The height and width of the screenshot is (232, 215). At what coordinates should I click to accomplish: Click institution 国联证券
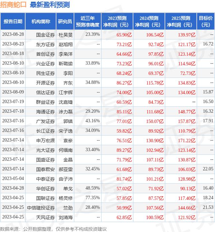[x=45, y=198]
